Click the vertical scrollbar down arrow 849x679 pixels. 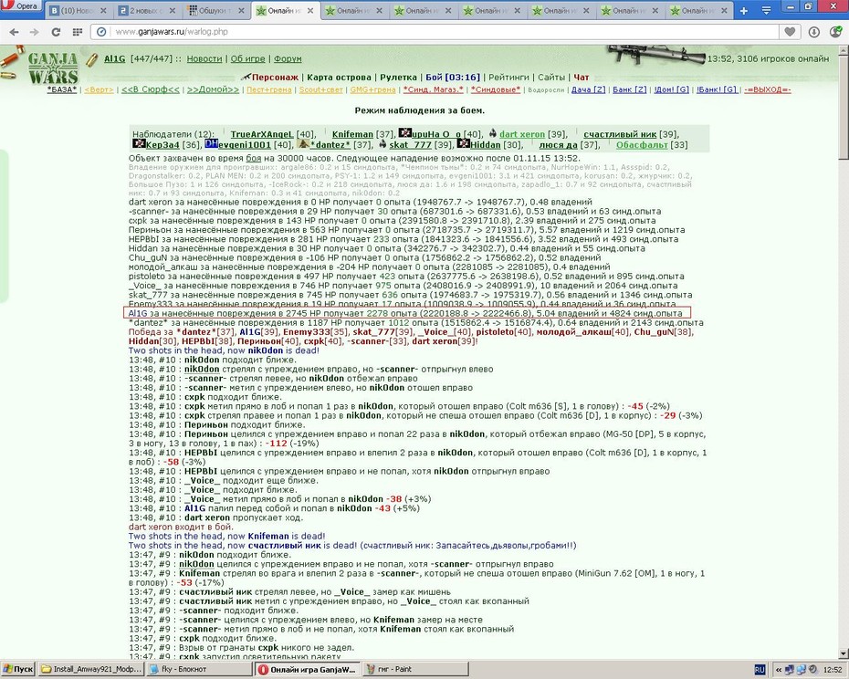844,653
